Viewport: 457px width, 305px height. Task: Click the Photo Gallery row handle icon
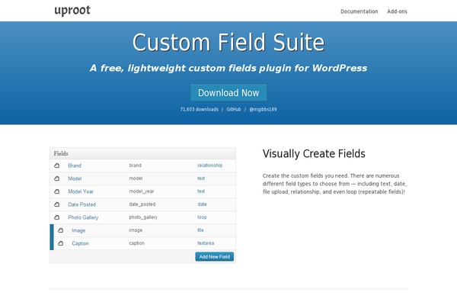click(x=57, y=217)
